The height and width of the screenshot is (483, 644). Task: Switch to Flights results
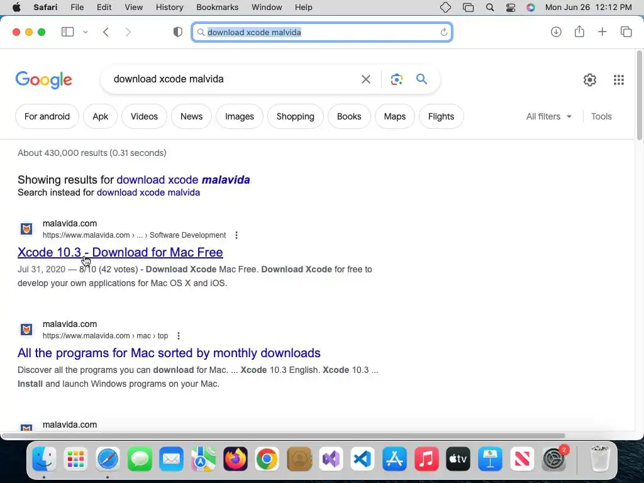pos(441,116)
